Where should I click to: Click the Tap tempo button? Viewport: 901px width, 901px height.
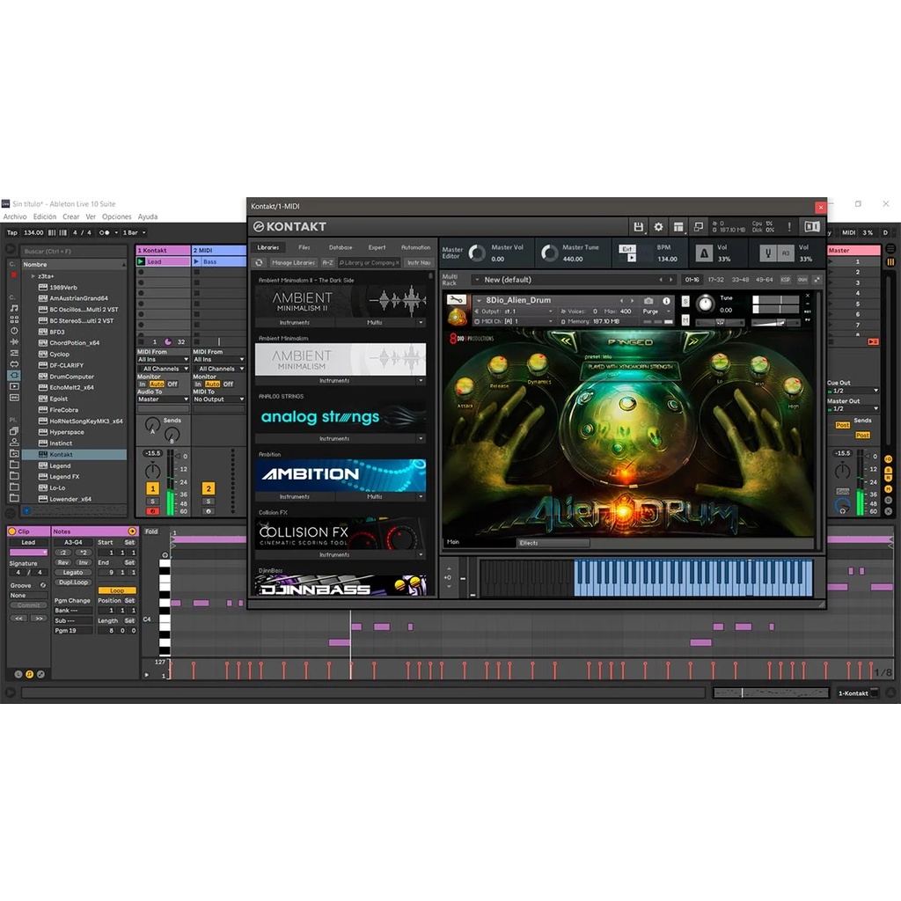pos(12,232)
